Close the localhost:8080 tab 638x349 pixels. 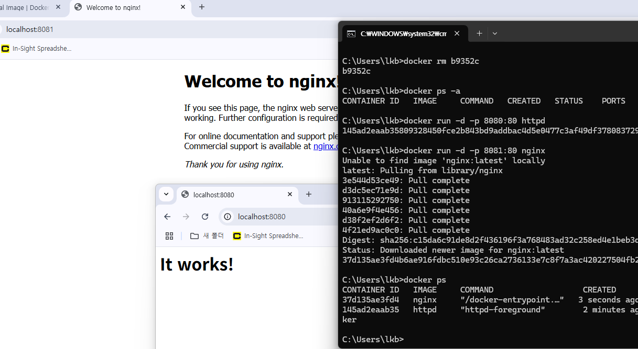(290, 195)
